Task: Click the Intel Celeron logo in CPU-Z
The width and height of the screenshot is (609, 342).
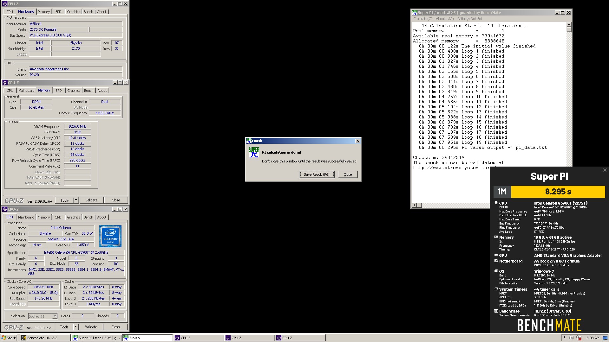Action: 110,236
